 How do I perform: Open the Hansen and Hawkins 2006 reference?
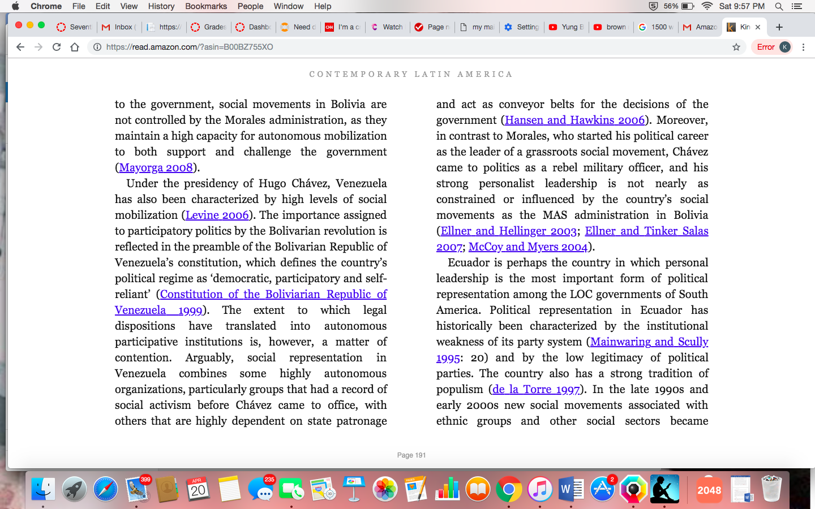[x=575, y=120]
